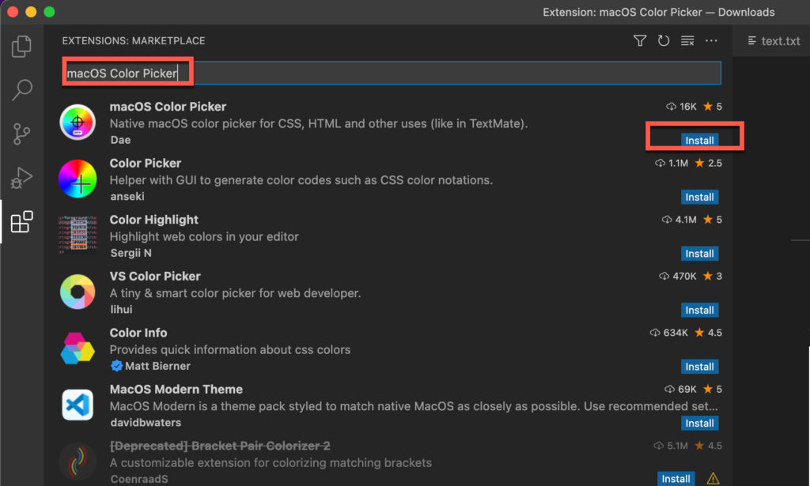The height and width of the screenshot is (486, 810).
Task: Select the Extensions icon in the activity bar
Action: (x=21, y=222)
